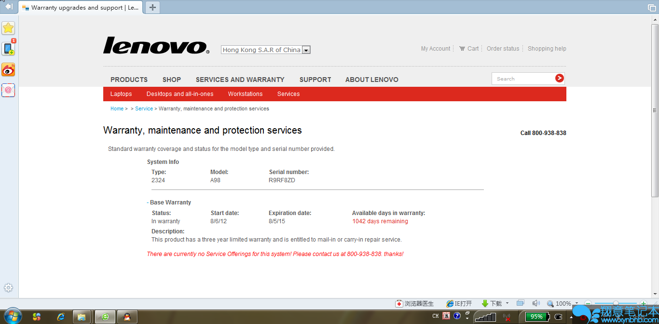Viewport: 659px width, 324px height.
Task: Mute the browser sound icon
Action: pos(535,303)
